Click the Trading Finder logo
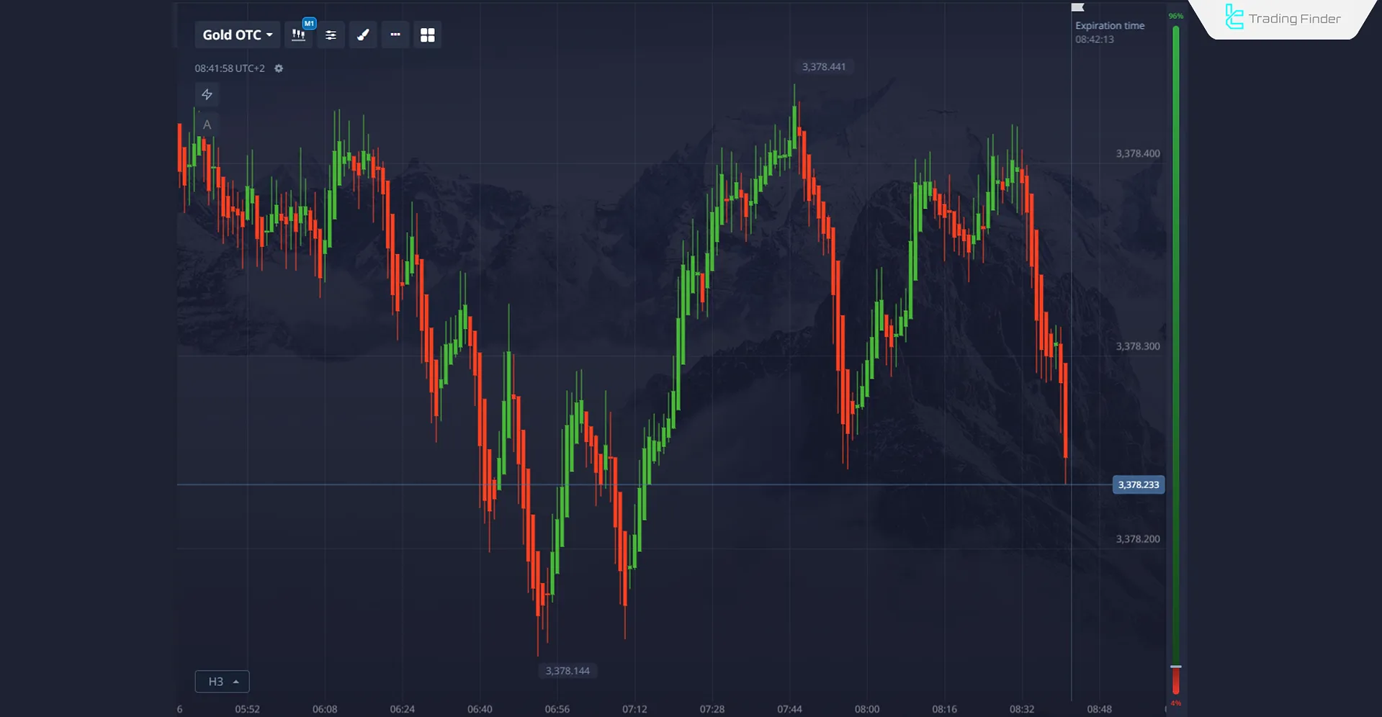Viewport: 1382px width, 717px height. pos(1283,18)
